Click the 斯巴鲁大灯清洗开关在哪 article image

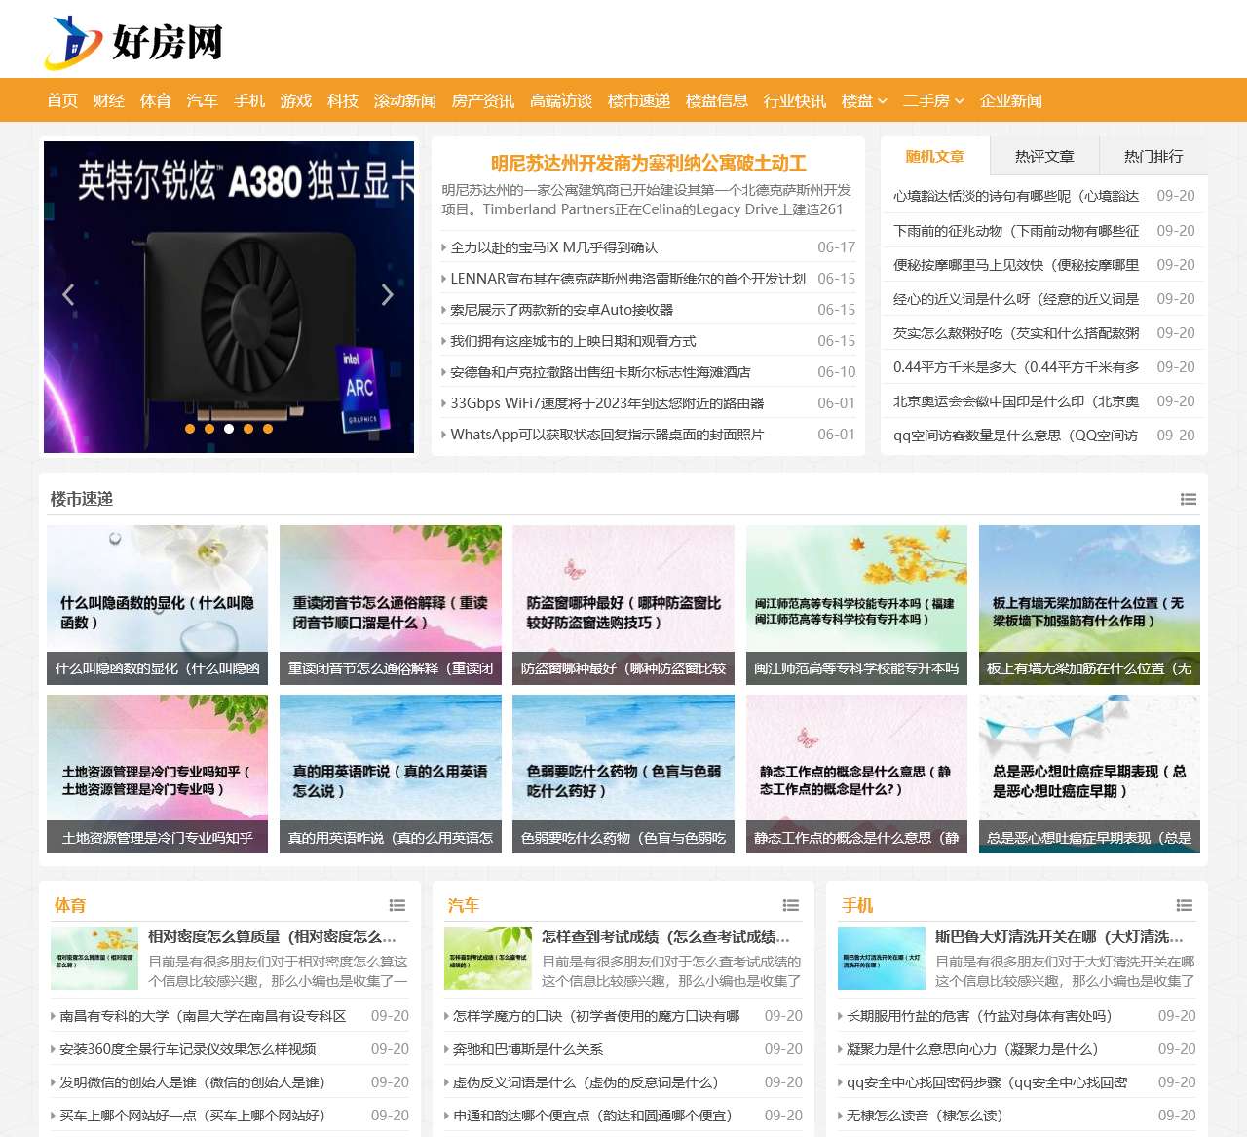pos(882,959)
